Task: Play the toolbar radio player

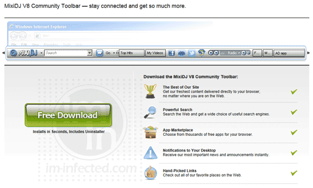Action: tap(216, 53)
